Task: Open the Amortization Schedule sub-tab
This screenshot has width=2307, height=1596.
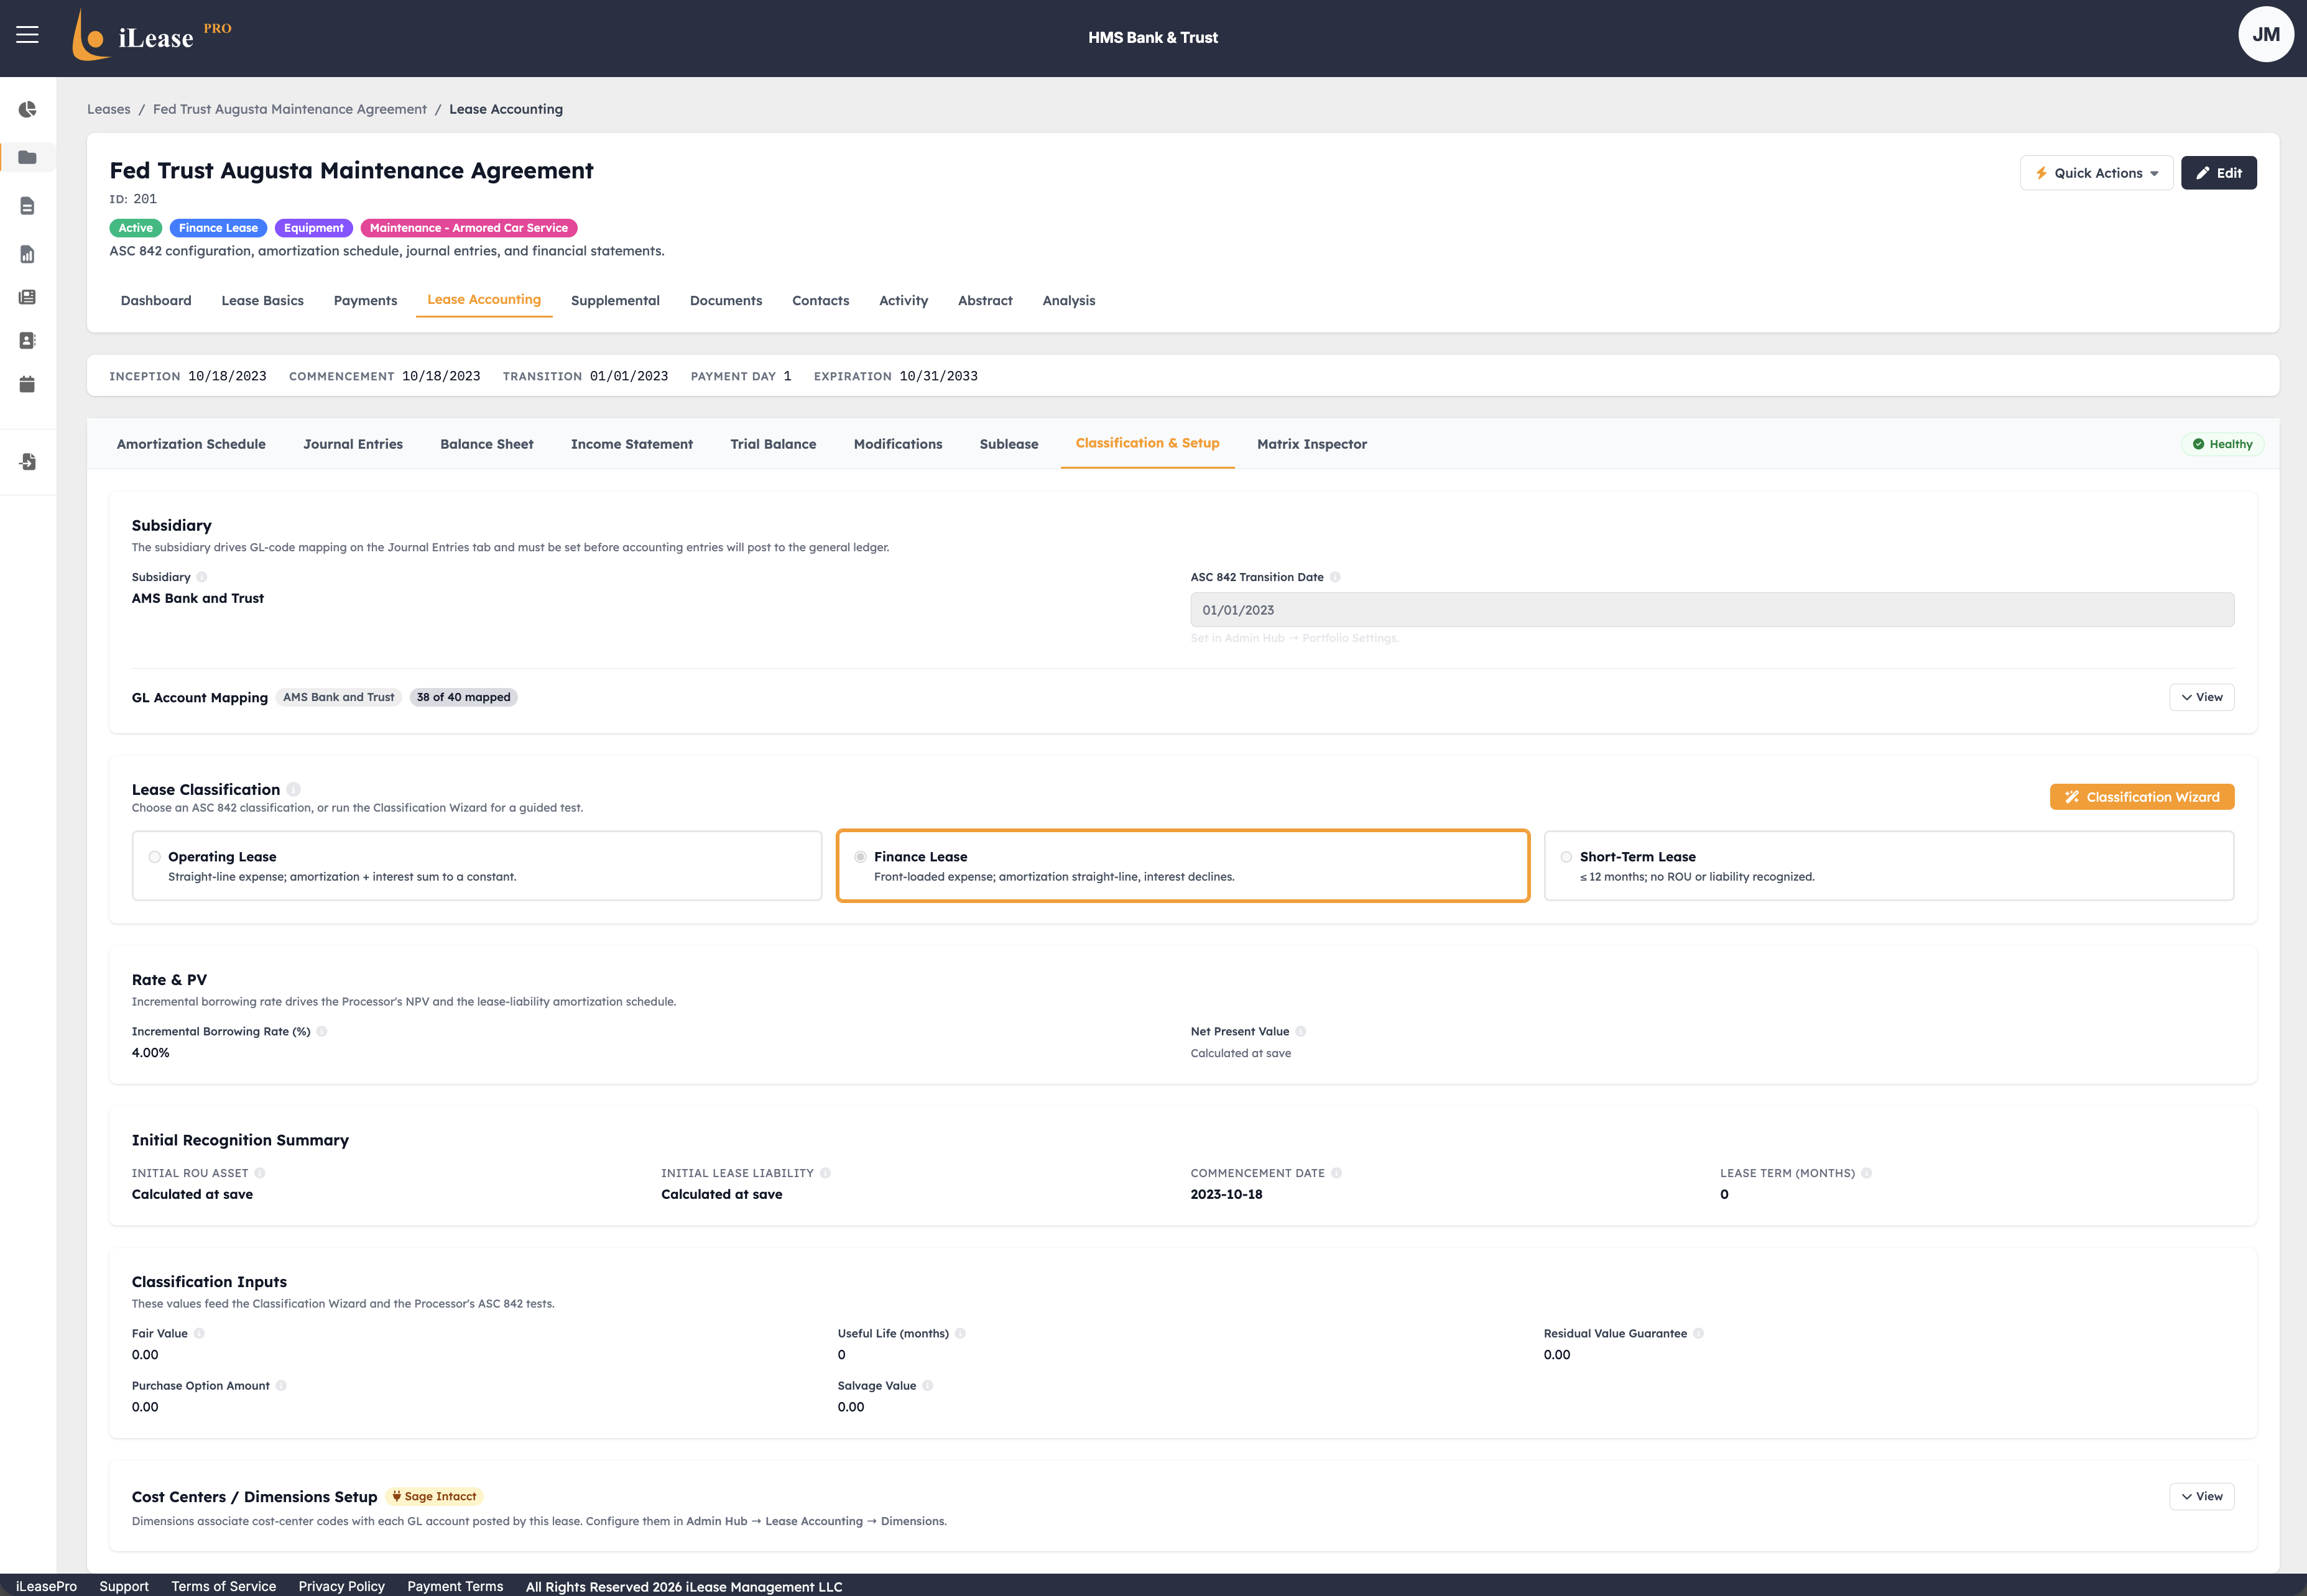Action: click(x=191, y=444)
